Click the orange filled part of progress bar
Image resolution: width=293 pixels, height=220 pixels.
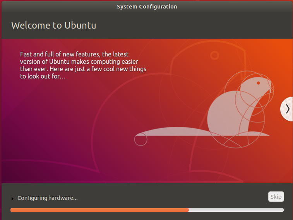(99, 210)
